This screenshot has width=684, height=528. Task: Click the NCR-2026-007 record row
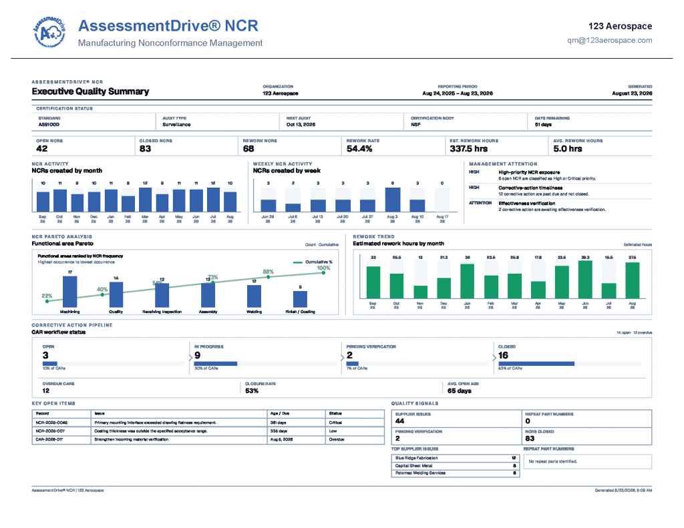click(208, 431)
